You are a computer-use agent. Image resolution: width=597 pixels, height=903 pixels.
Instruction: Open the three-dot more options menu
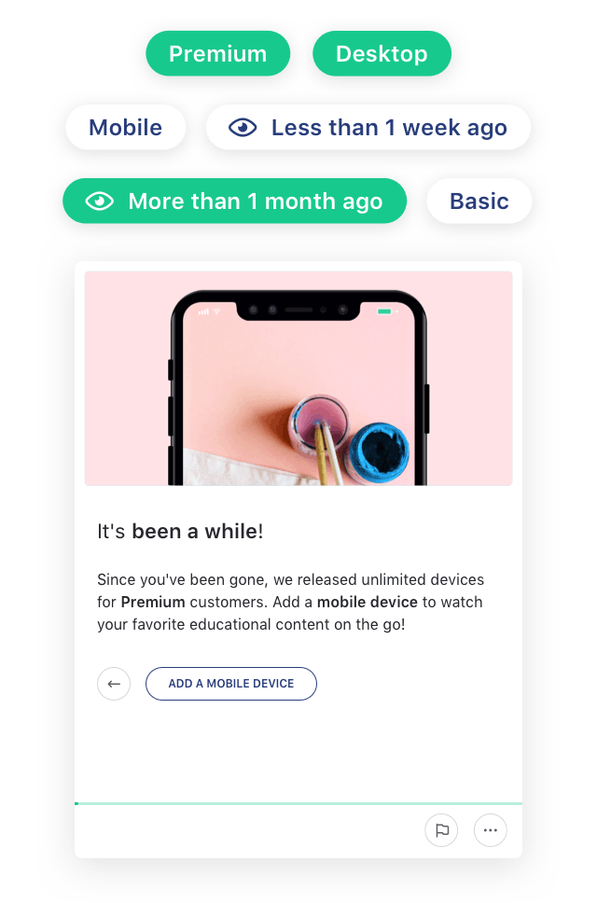coord(491,830)
